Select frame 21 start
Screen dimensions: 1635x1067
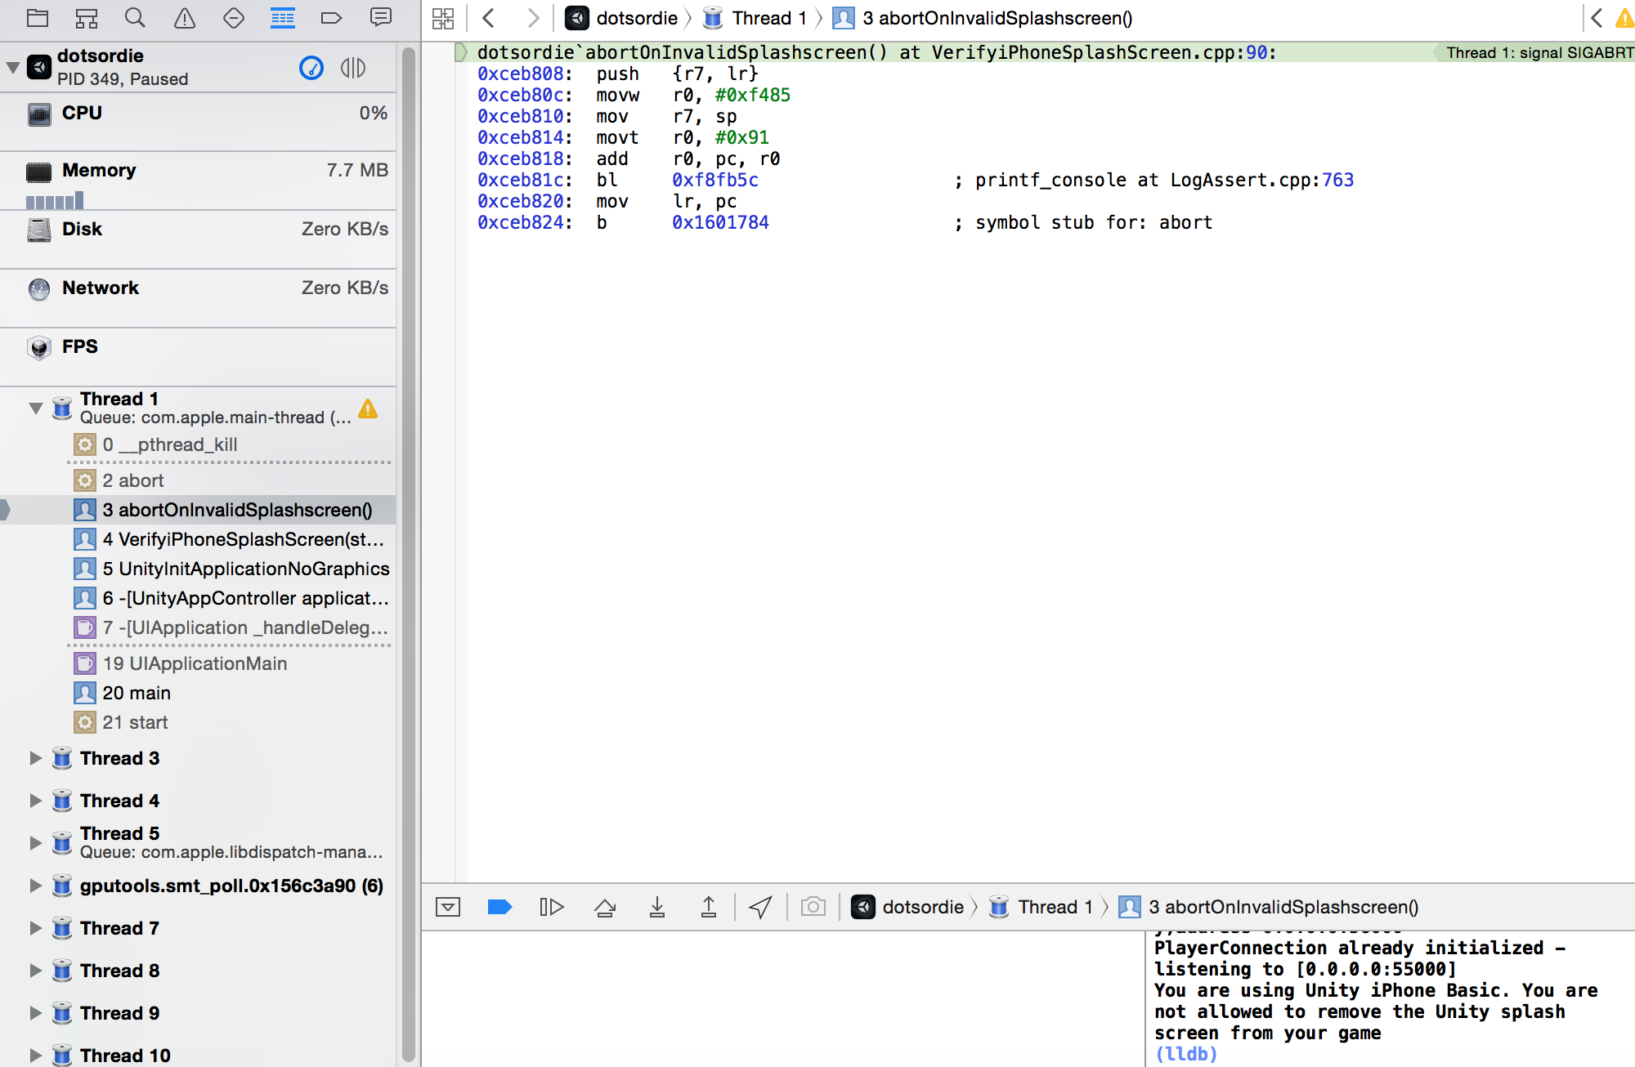(x=198, y=722)
